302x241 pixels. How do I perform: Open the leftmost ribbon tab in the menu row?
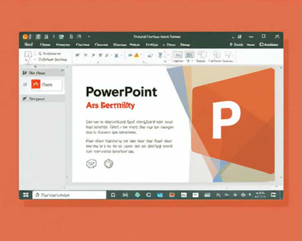coord(28,45)
